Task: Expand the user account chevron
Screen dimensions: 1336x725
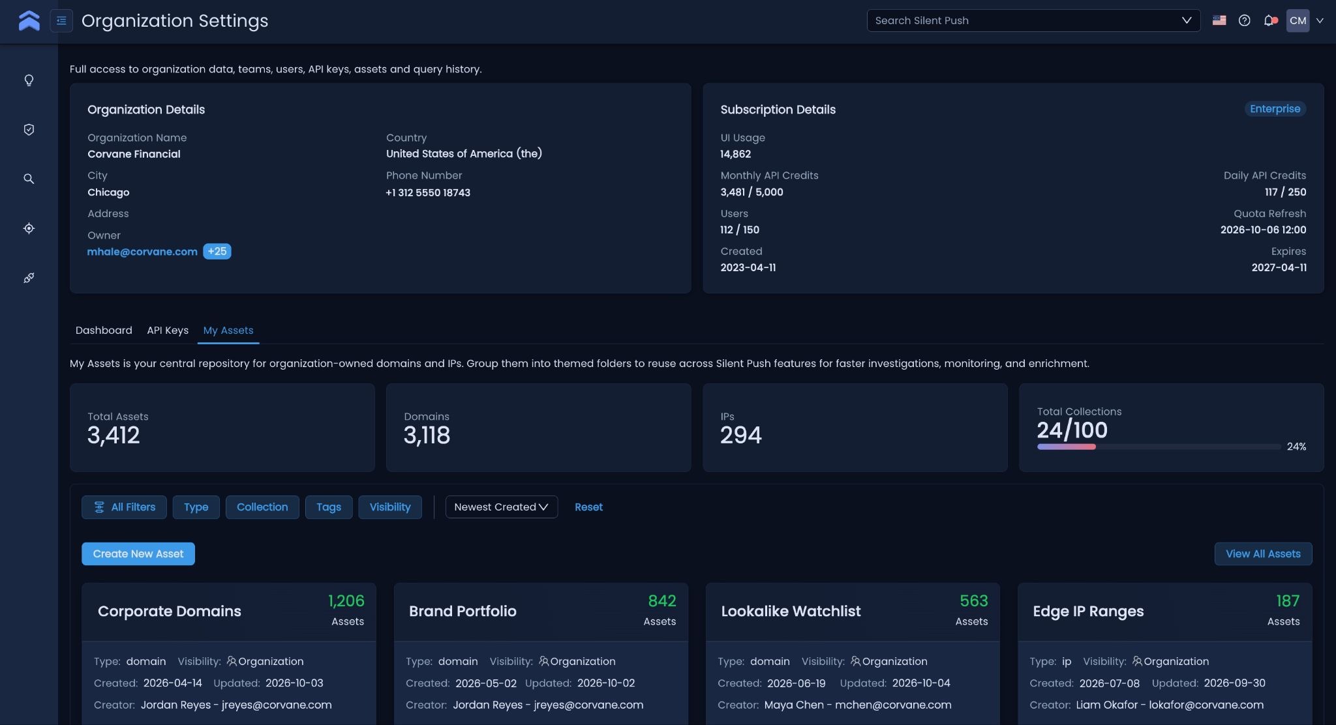Action: pyautogui.click(x=1320, y=20)
